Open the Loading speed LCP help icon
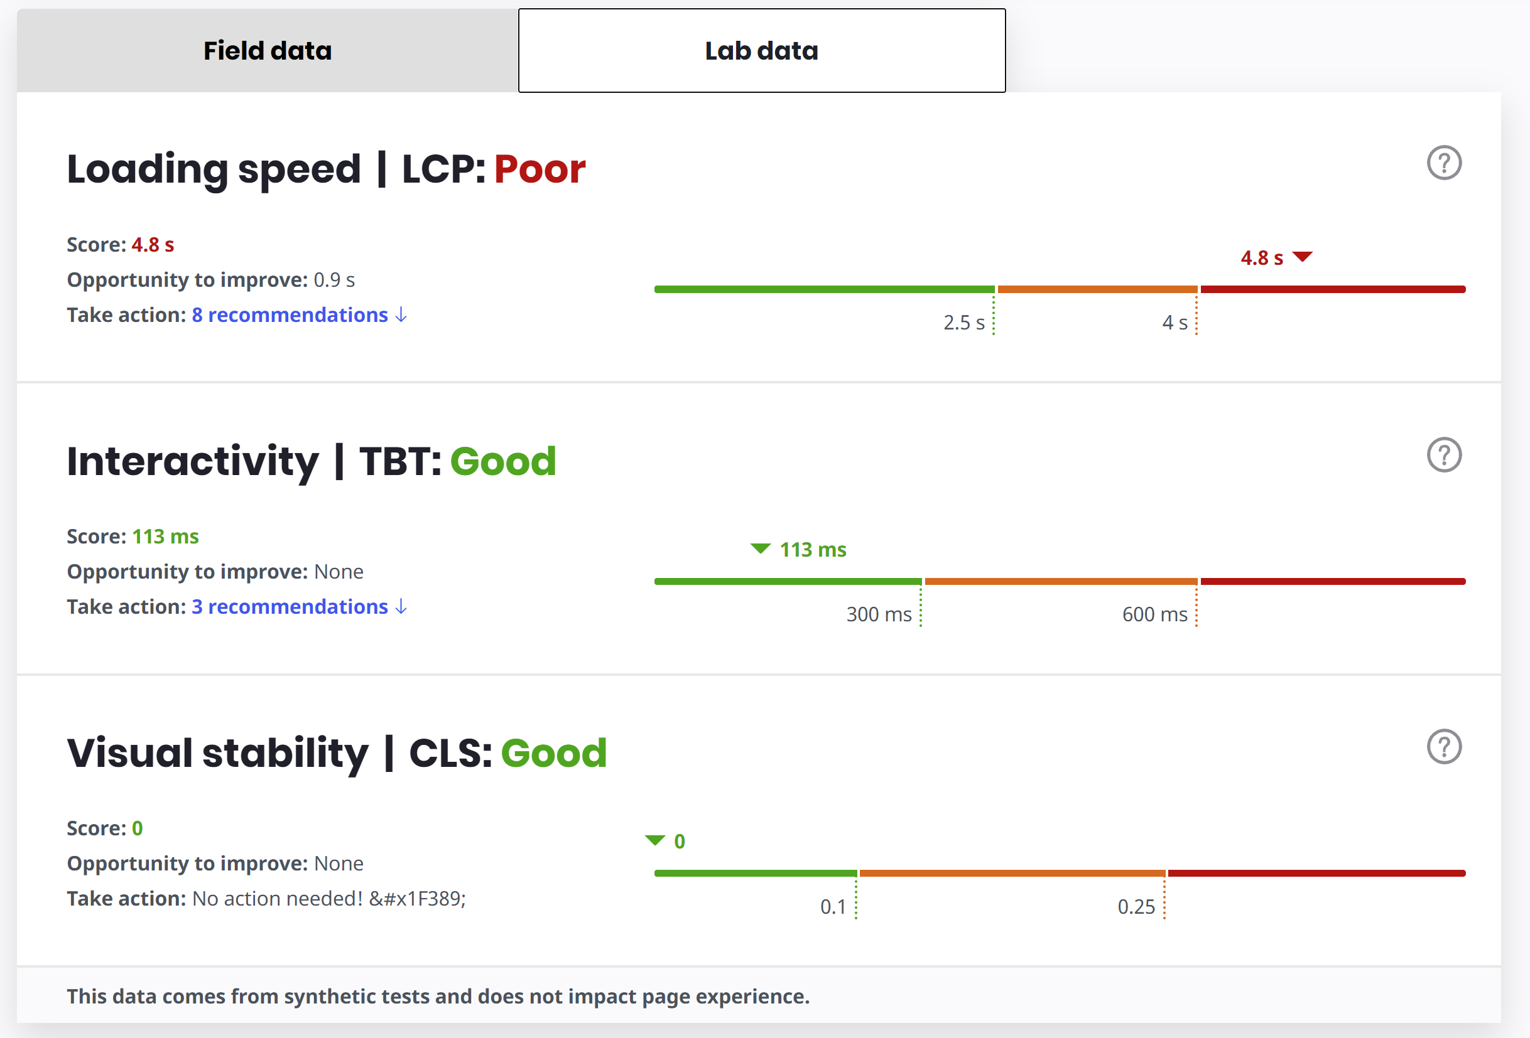This screenshot has height=1038, width=1530. (1444, 163)
